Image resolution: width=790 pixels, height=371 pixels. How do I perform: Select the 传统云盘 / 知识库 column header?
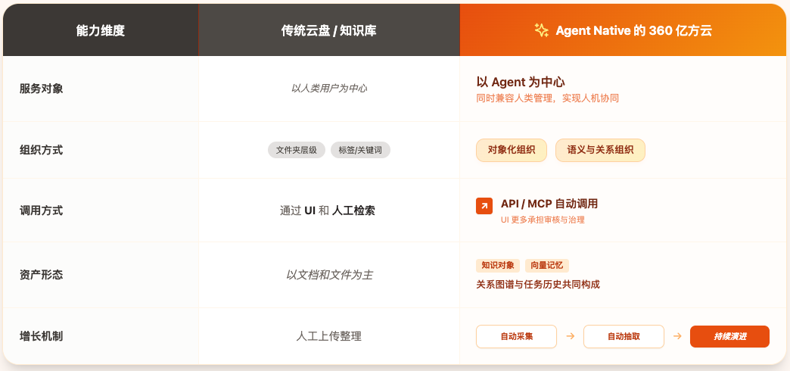tap(329, 30)
